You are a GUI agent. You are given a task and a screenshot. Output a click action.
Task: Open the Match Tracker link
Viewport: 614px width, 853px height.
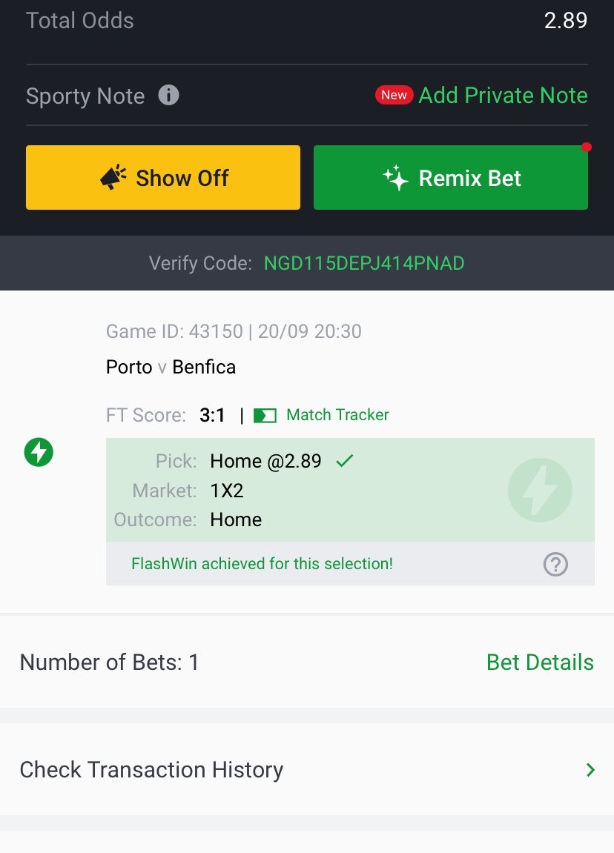coord(337,415)
